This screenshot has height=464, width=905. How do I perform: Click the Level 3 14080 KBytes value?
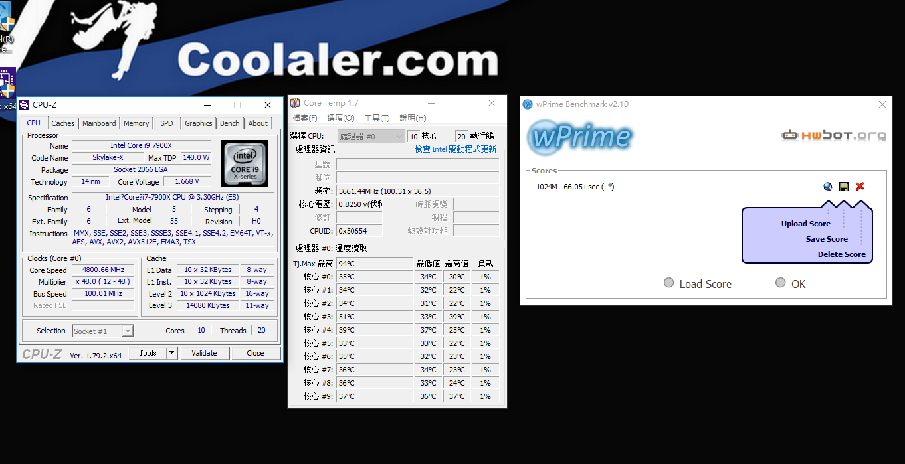pos(208,306)
